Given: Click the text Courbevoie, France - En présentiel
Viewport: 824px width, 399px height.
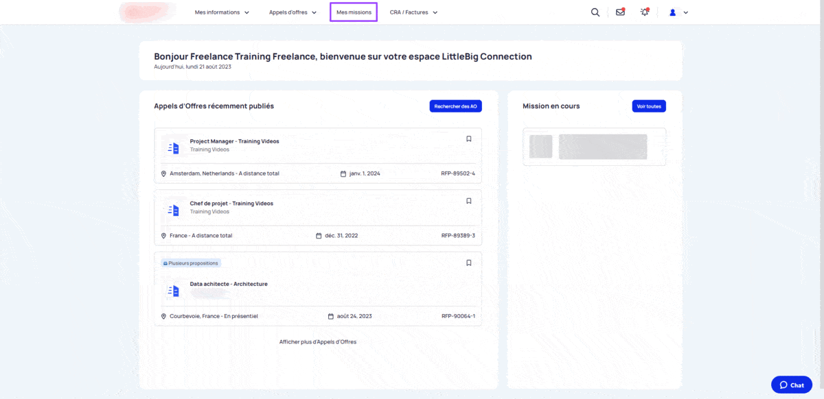Looking at the screenshot, I should (x=214, y=316).
